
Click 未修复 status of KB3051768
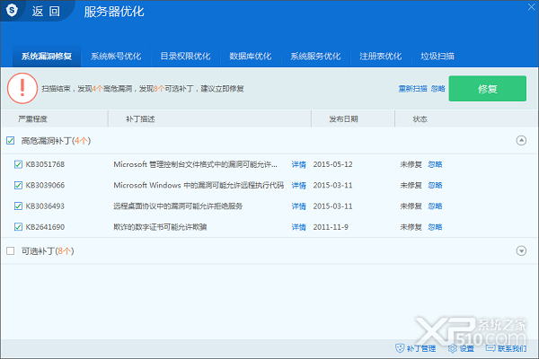(411, 164)
